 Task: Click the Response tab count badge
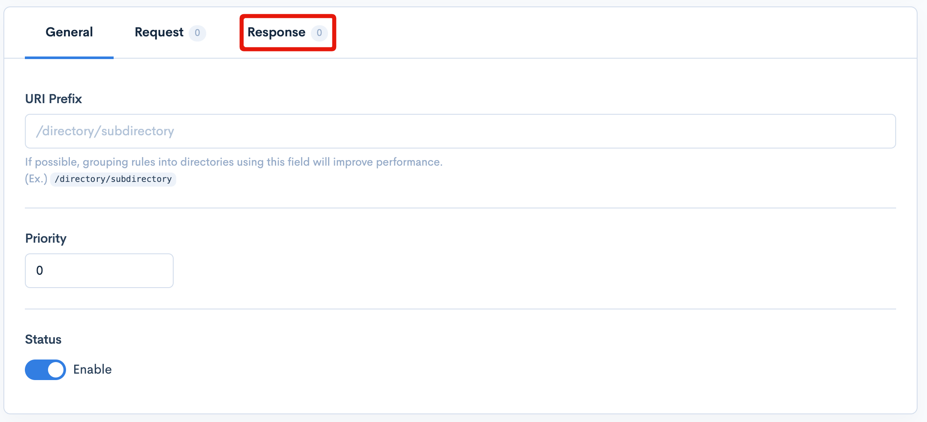click(319, 33)
